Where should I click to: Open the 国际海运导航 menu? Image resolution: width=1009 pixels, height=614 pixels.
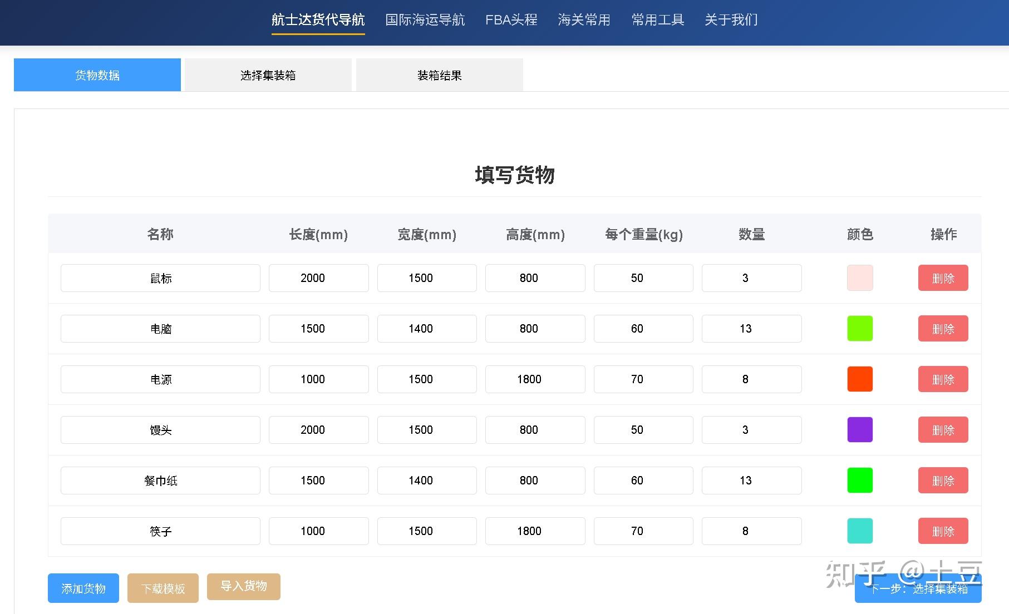click(x=425, y=20)
